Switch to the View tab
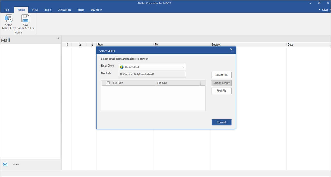Screen dimensions: 331x177 point(35,10)
